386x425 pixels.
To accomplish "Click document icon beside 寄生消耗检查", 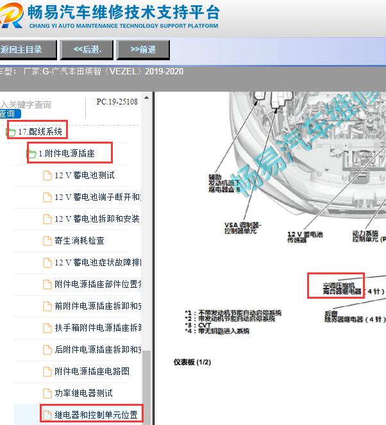I will (x=47, y=240).
